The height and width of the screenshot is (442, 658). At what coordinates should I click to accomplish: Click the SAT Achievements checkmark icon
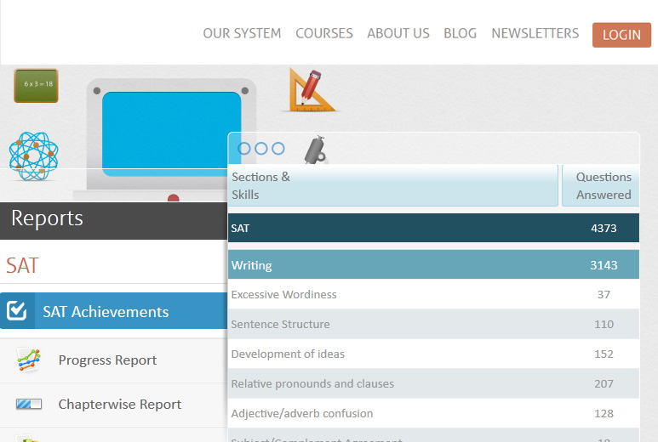pyautogui.click(x=17, y=311)
